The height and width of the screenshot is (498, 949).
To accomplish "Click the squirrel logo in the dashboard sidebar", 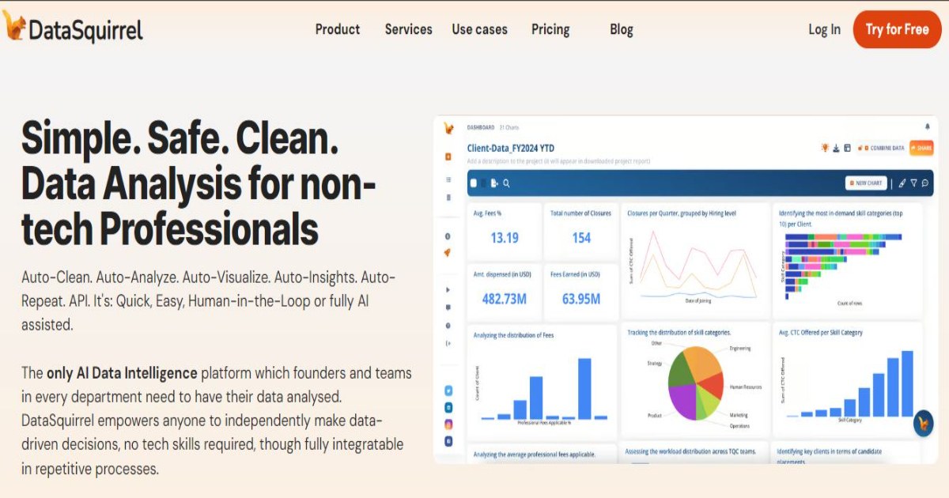I will [448, 127].
